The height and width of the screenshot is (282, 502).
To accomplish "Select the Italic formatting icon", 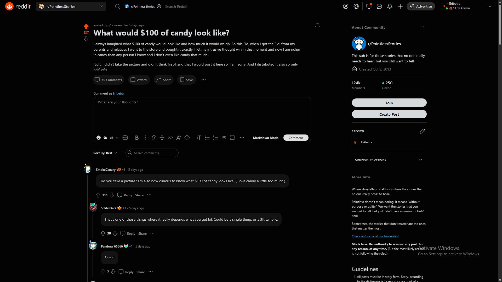I will [145, 138].
